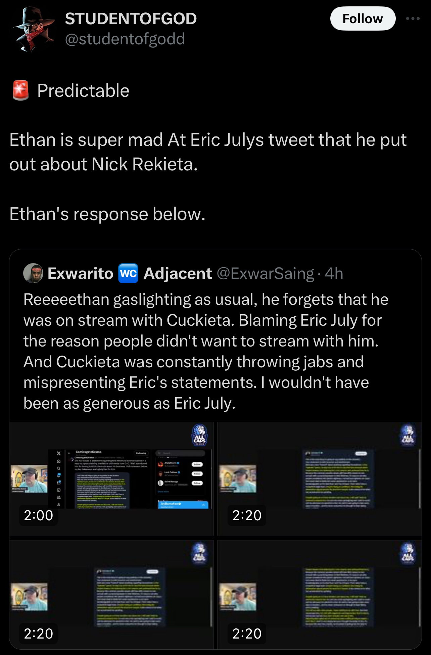Open the quoted tweet text about Reeeeethan gaslighting
Screen dimensions: 431x655
pyautogui.click(x=206, y=351)
